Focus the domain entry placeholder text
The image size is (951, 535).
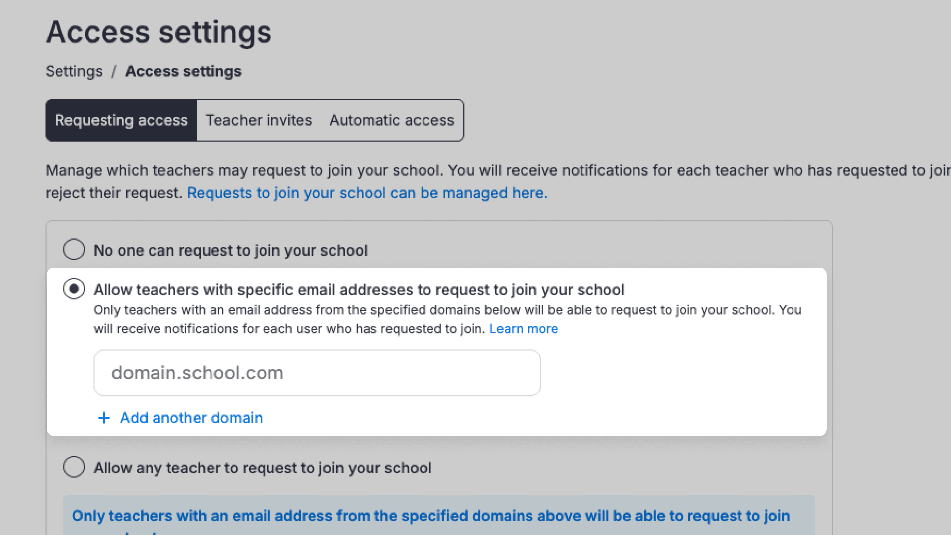(x=197, y=373)
